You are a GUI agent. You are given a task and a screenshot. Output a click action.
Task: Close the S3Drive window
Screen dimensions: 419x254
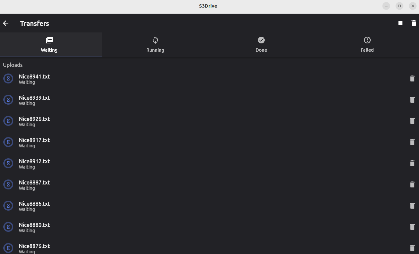click(x=413, y=6)
